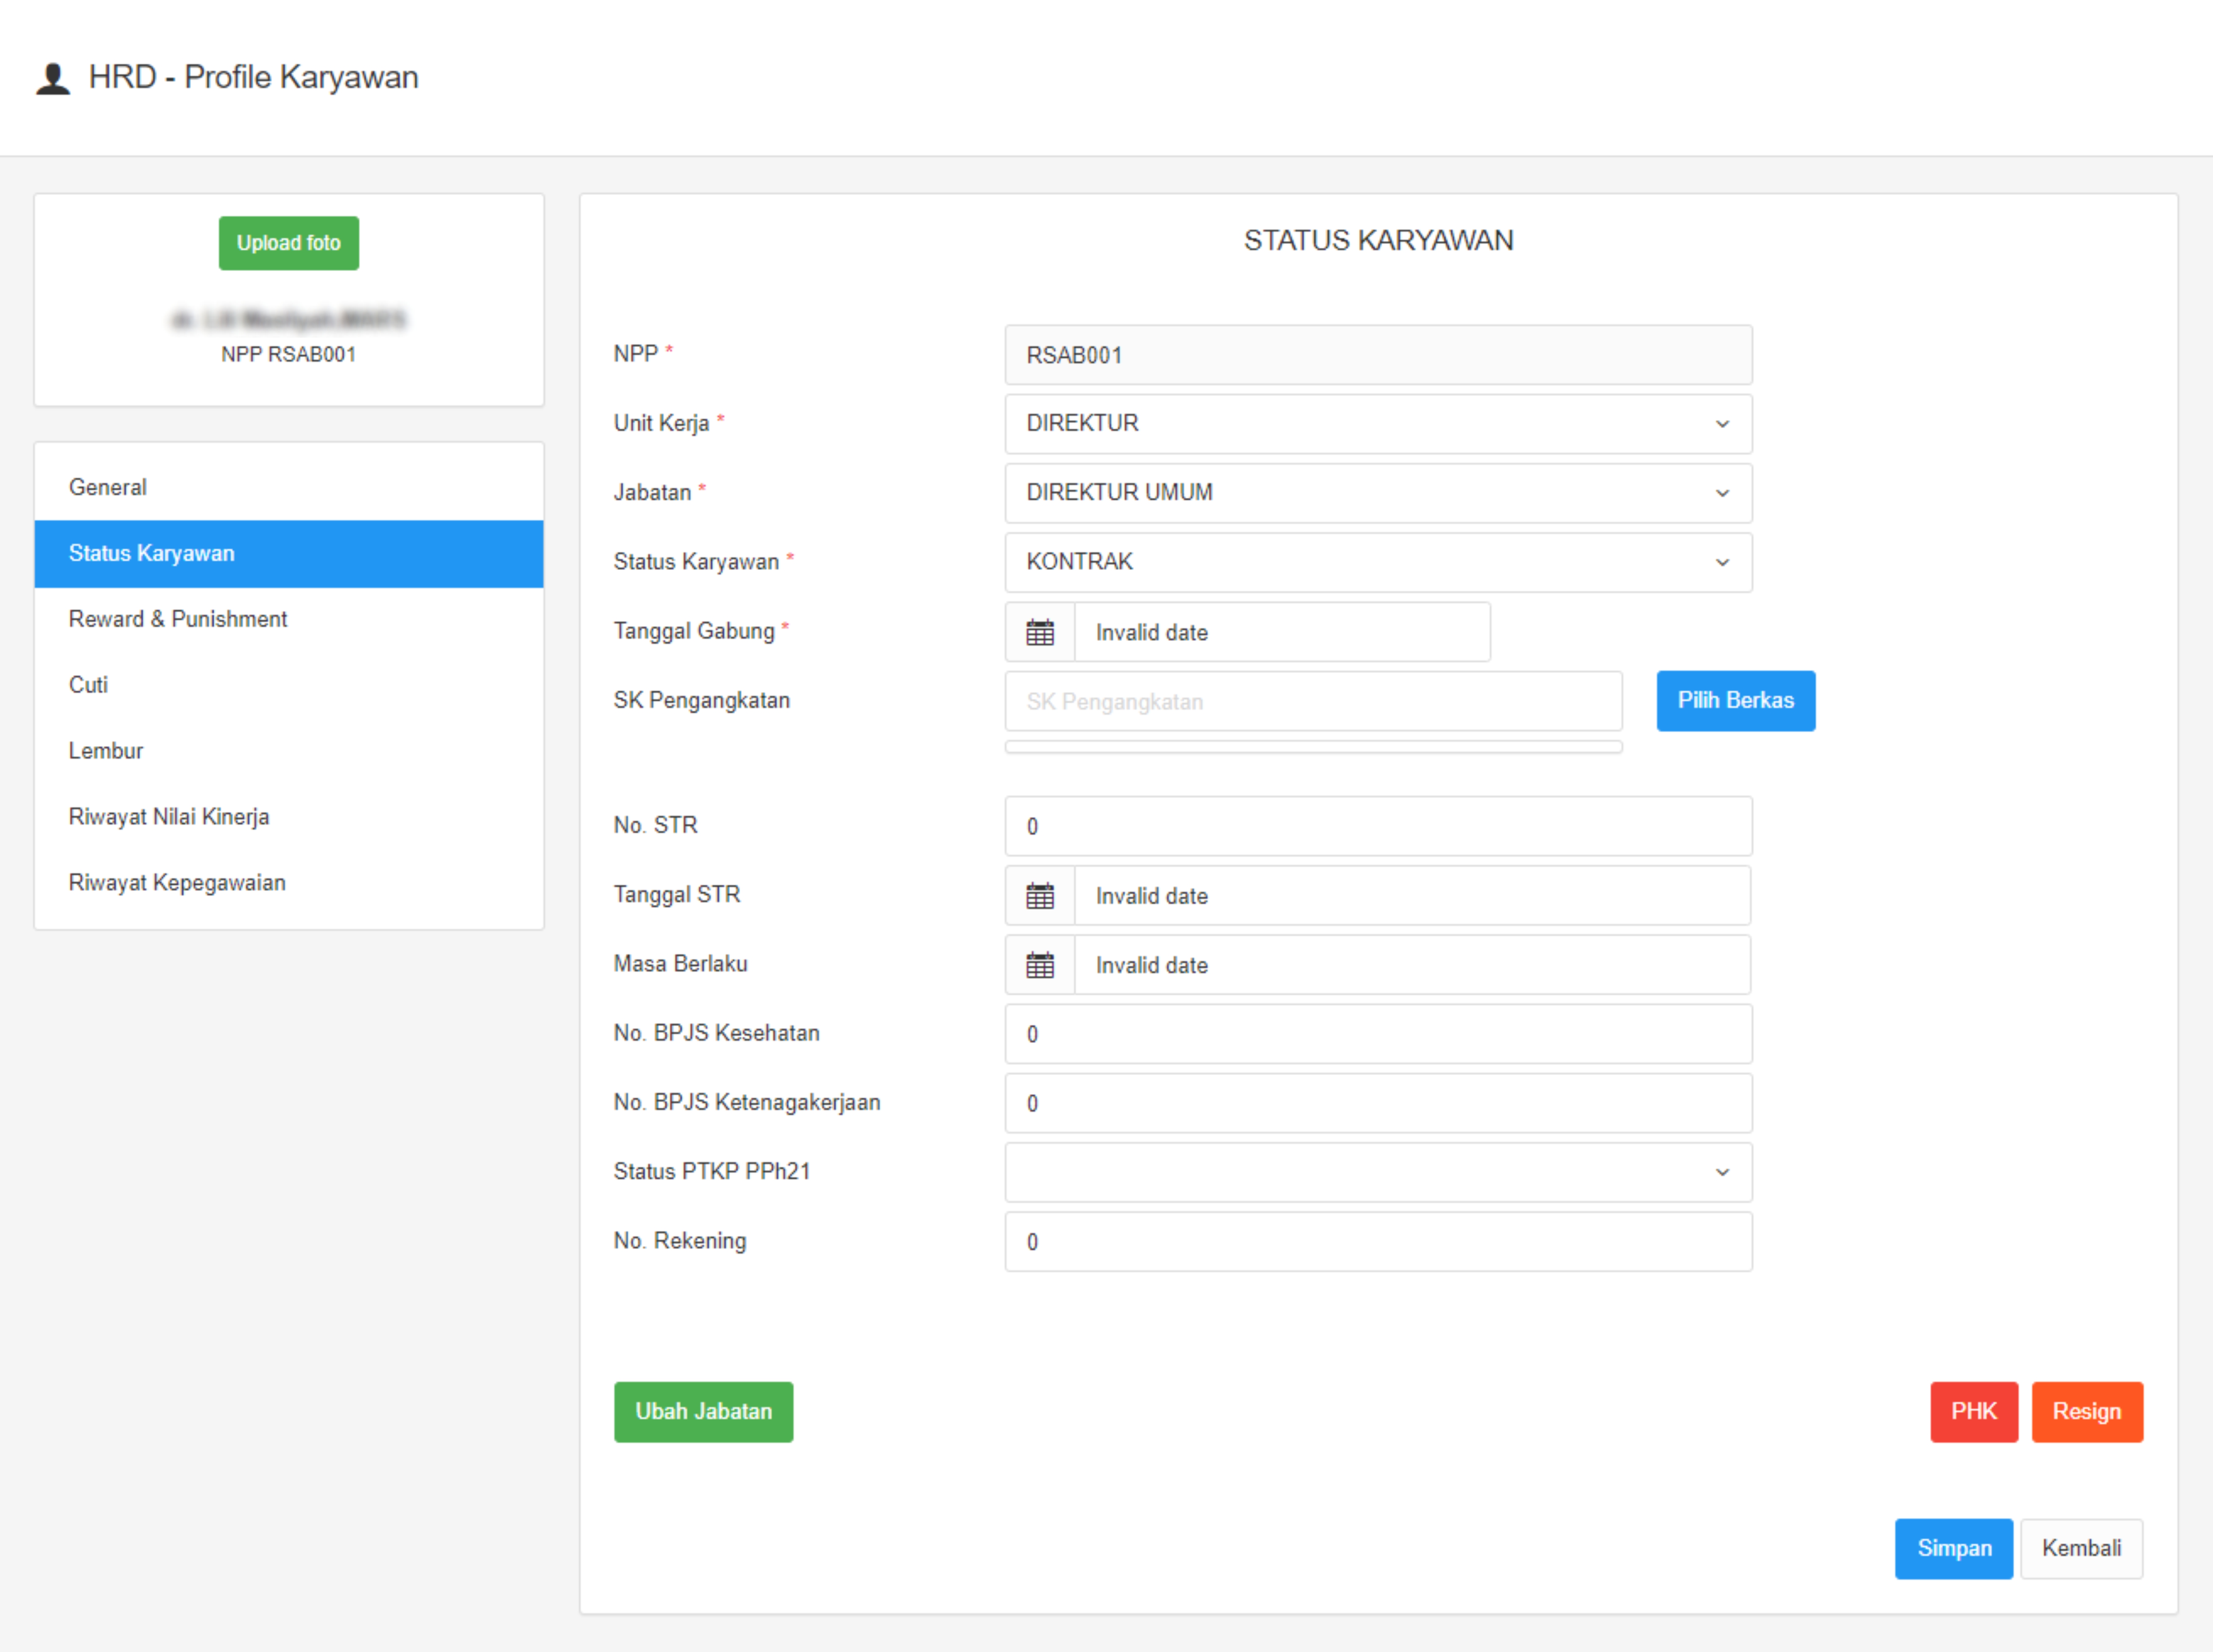Viewport: 2213px width, 1652px height.
Task: Click the Masa Berlaku calendar icon
Action: [1039, 965]
